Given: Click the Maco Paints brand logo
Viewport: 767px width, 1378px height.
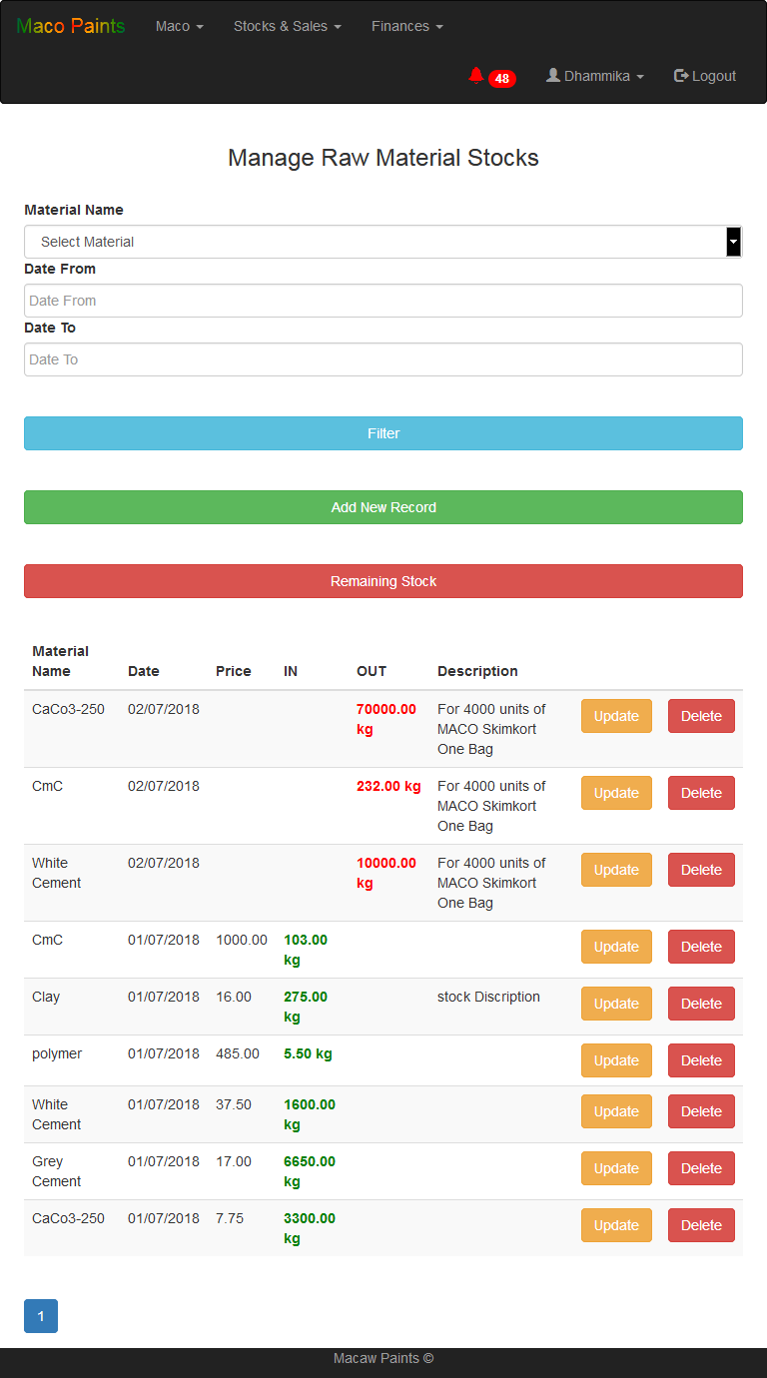Looking at the screenshot, I should point(71,26).
